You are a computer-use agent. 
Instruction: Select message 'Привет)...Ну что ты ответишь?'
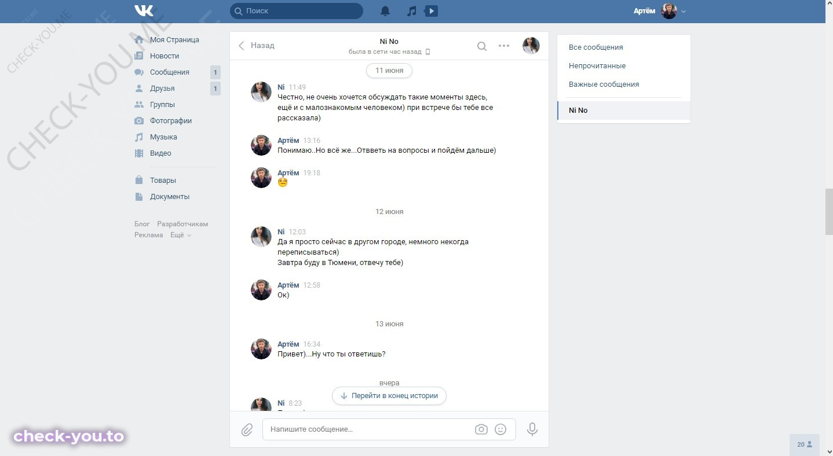click(331, 354)
